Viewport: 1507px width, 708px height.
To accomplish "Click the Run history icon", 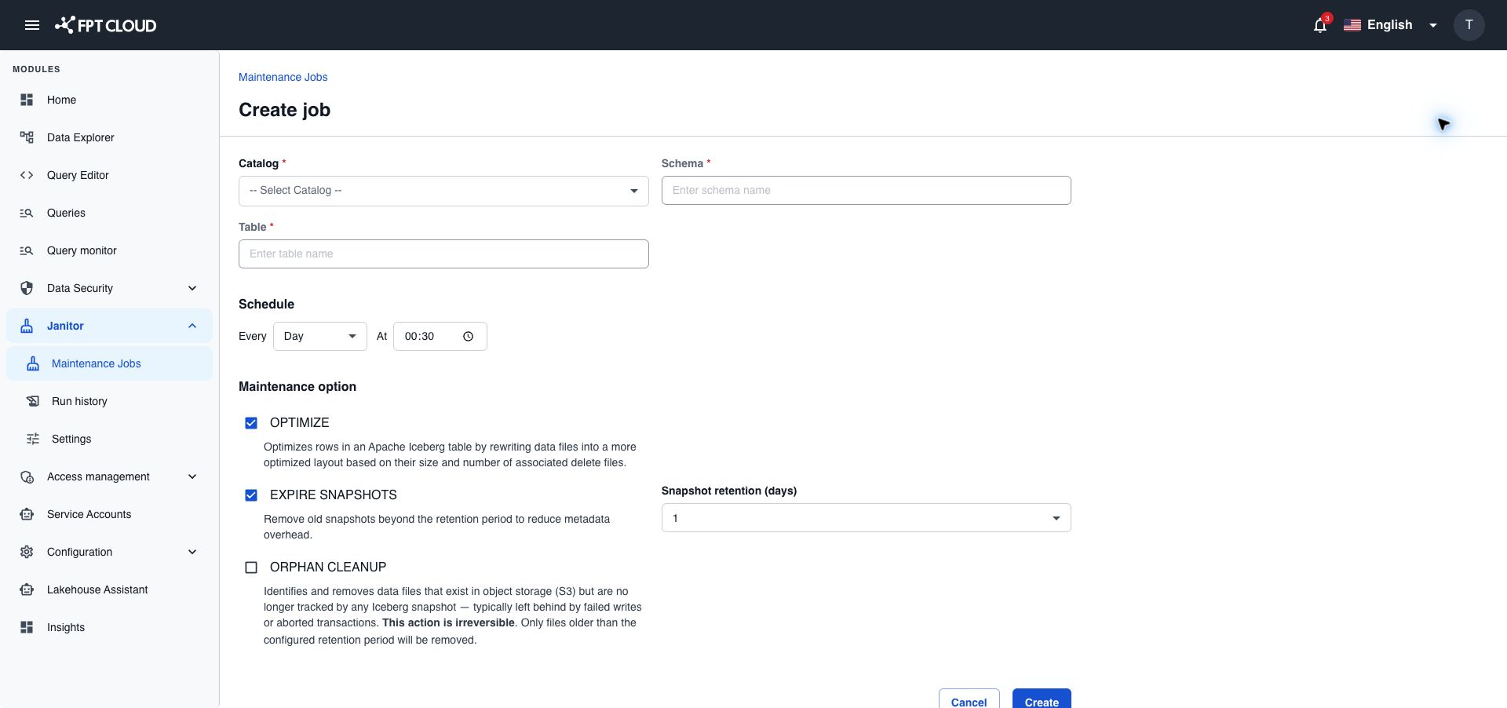I will 33,401.
